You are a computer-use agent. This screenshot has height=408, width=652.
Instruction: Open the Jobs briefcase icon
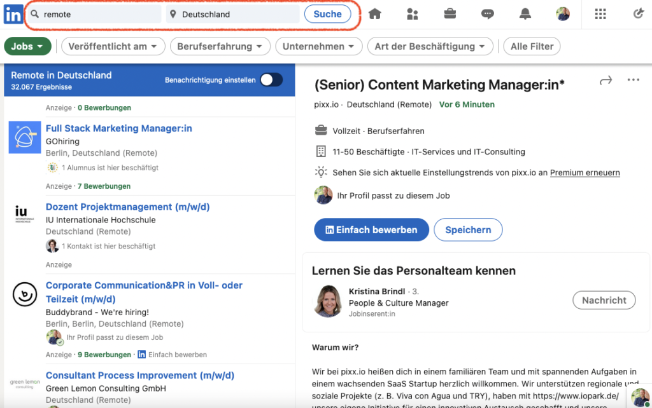[450, 14]
